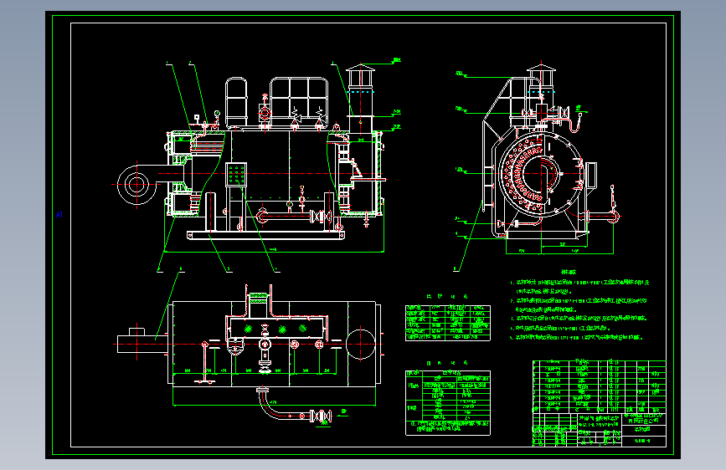The width and height of the screenshot is (726, 470).
Task: Select the parts list table above title block
Action: point(599,386)
